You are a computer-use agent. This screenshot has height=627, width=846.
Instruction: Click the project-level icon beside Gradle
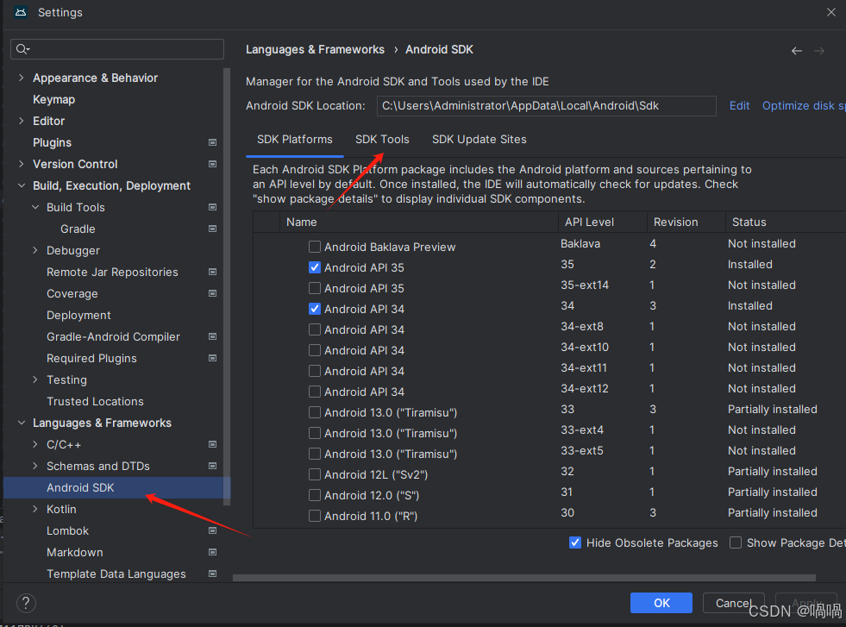pos(213,229)
